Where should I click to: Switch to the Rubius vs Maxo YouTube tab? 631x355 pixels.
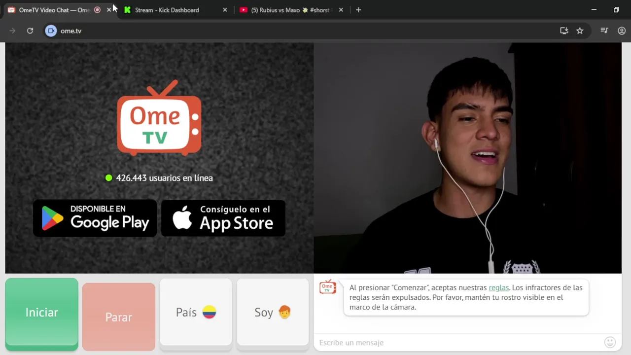coord(290,10)
